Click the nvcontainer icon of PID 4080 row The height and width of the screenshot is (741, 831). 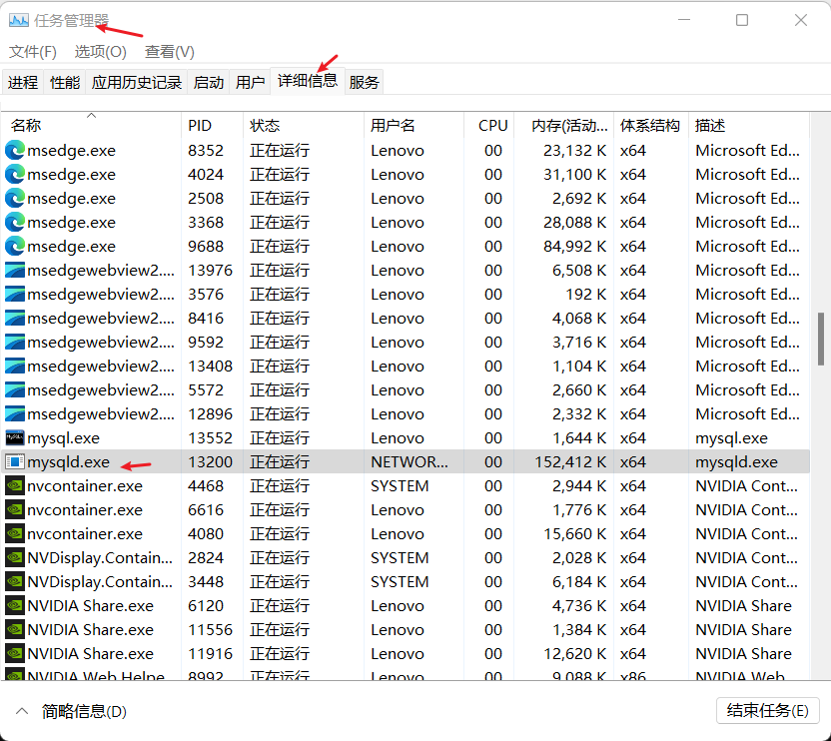[x=15, y=533]
